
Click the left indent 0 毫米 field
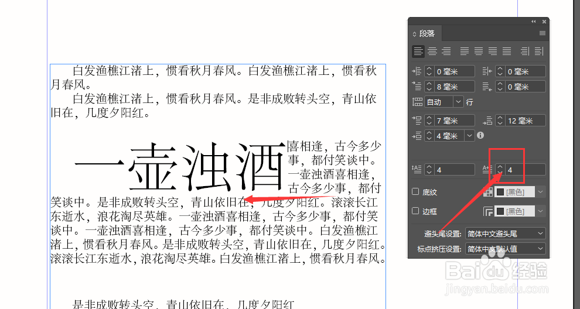click(454, 71)
